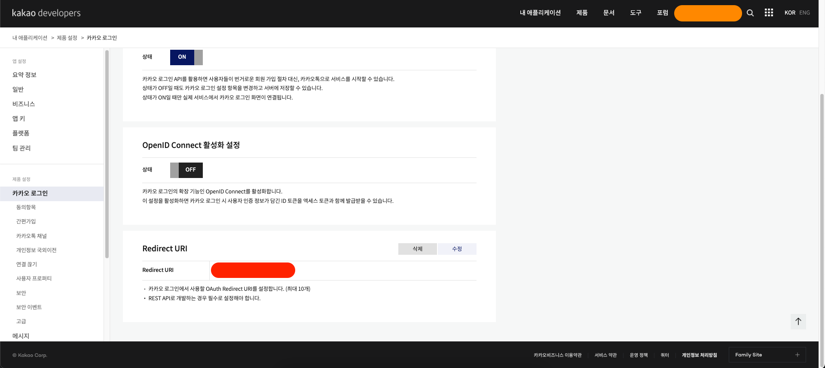Click 내 애플리케이션 breadcrumb link

click(x=30, y=38)
